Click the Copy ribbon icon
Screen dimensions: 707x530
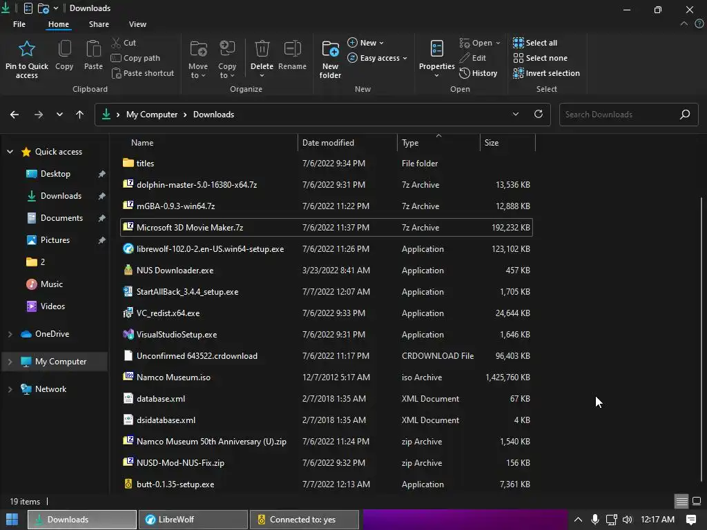click(x=64, y=49)
